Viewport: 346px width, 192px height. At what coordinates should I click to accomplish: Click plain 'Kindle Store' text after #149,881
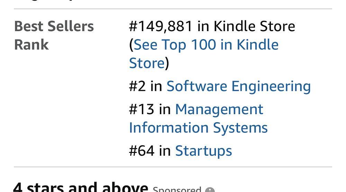(254, 26)
